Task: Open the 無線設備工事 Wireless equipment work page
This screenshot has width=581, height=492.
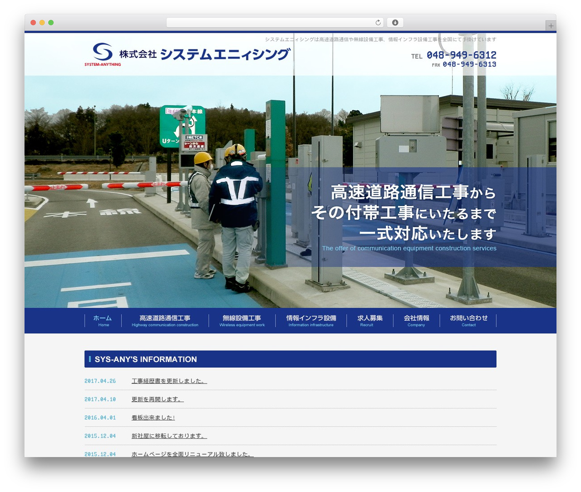Action: pyautogui.click(x=242, y=320)
